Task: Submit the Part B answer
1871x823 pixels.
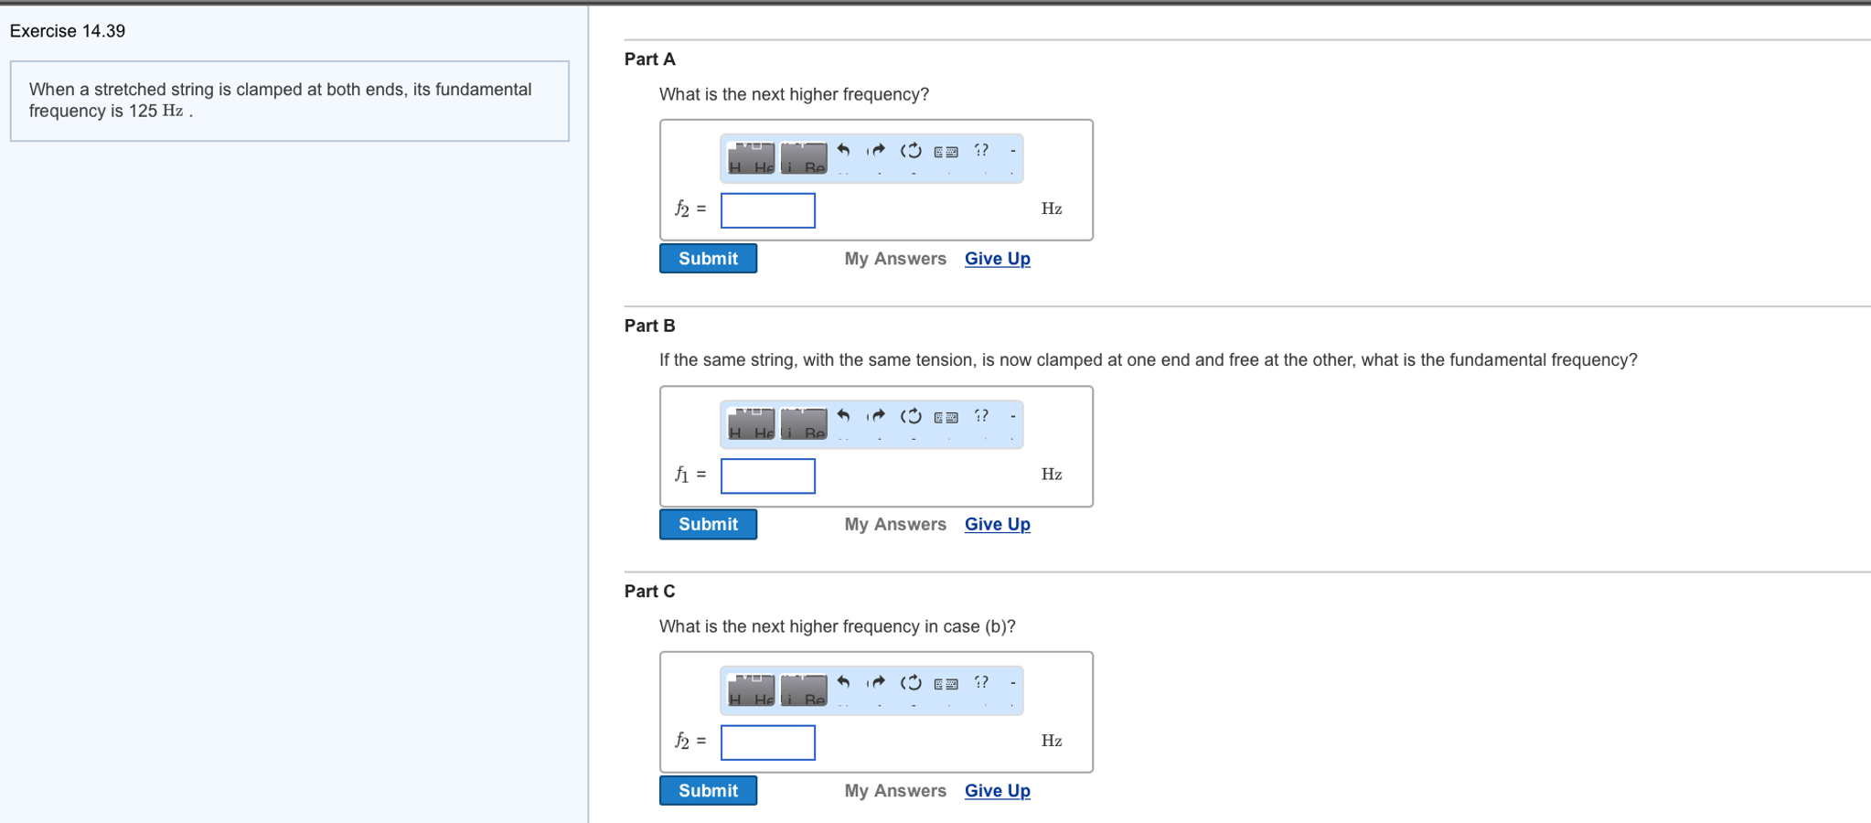Action: pos(708,525)
